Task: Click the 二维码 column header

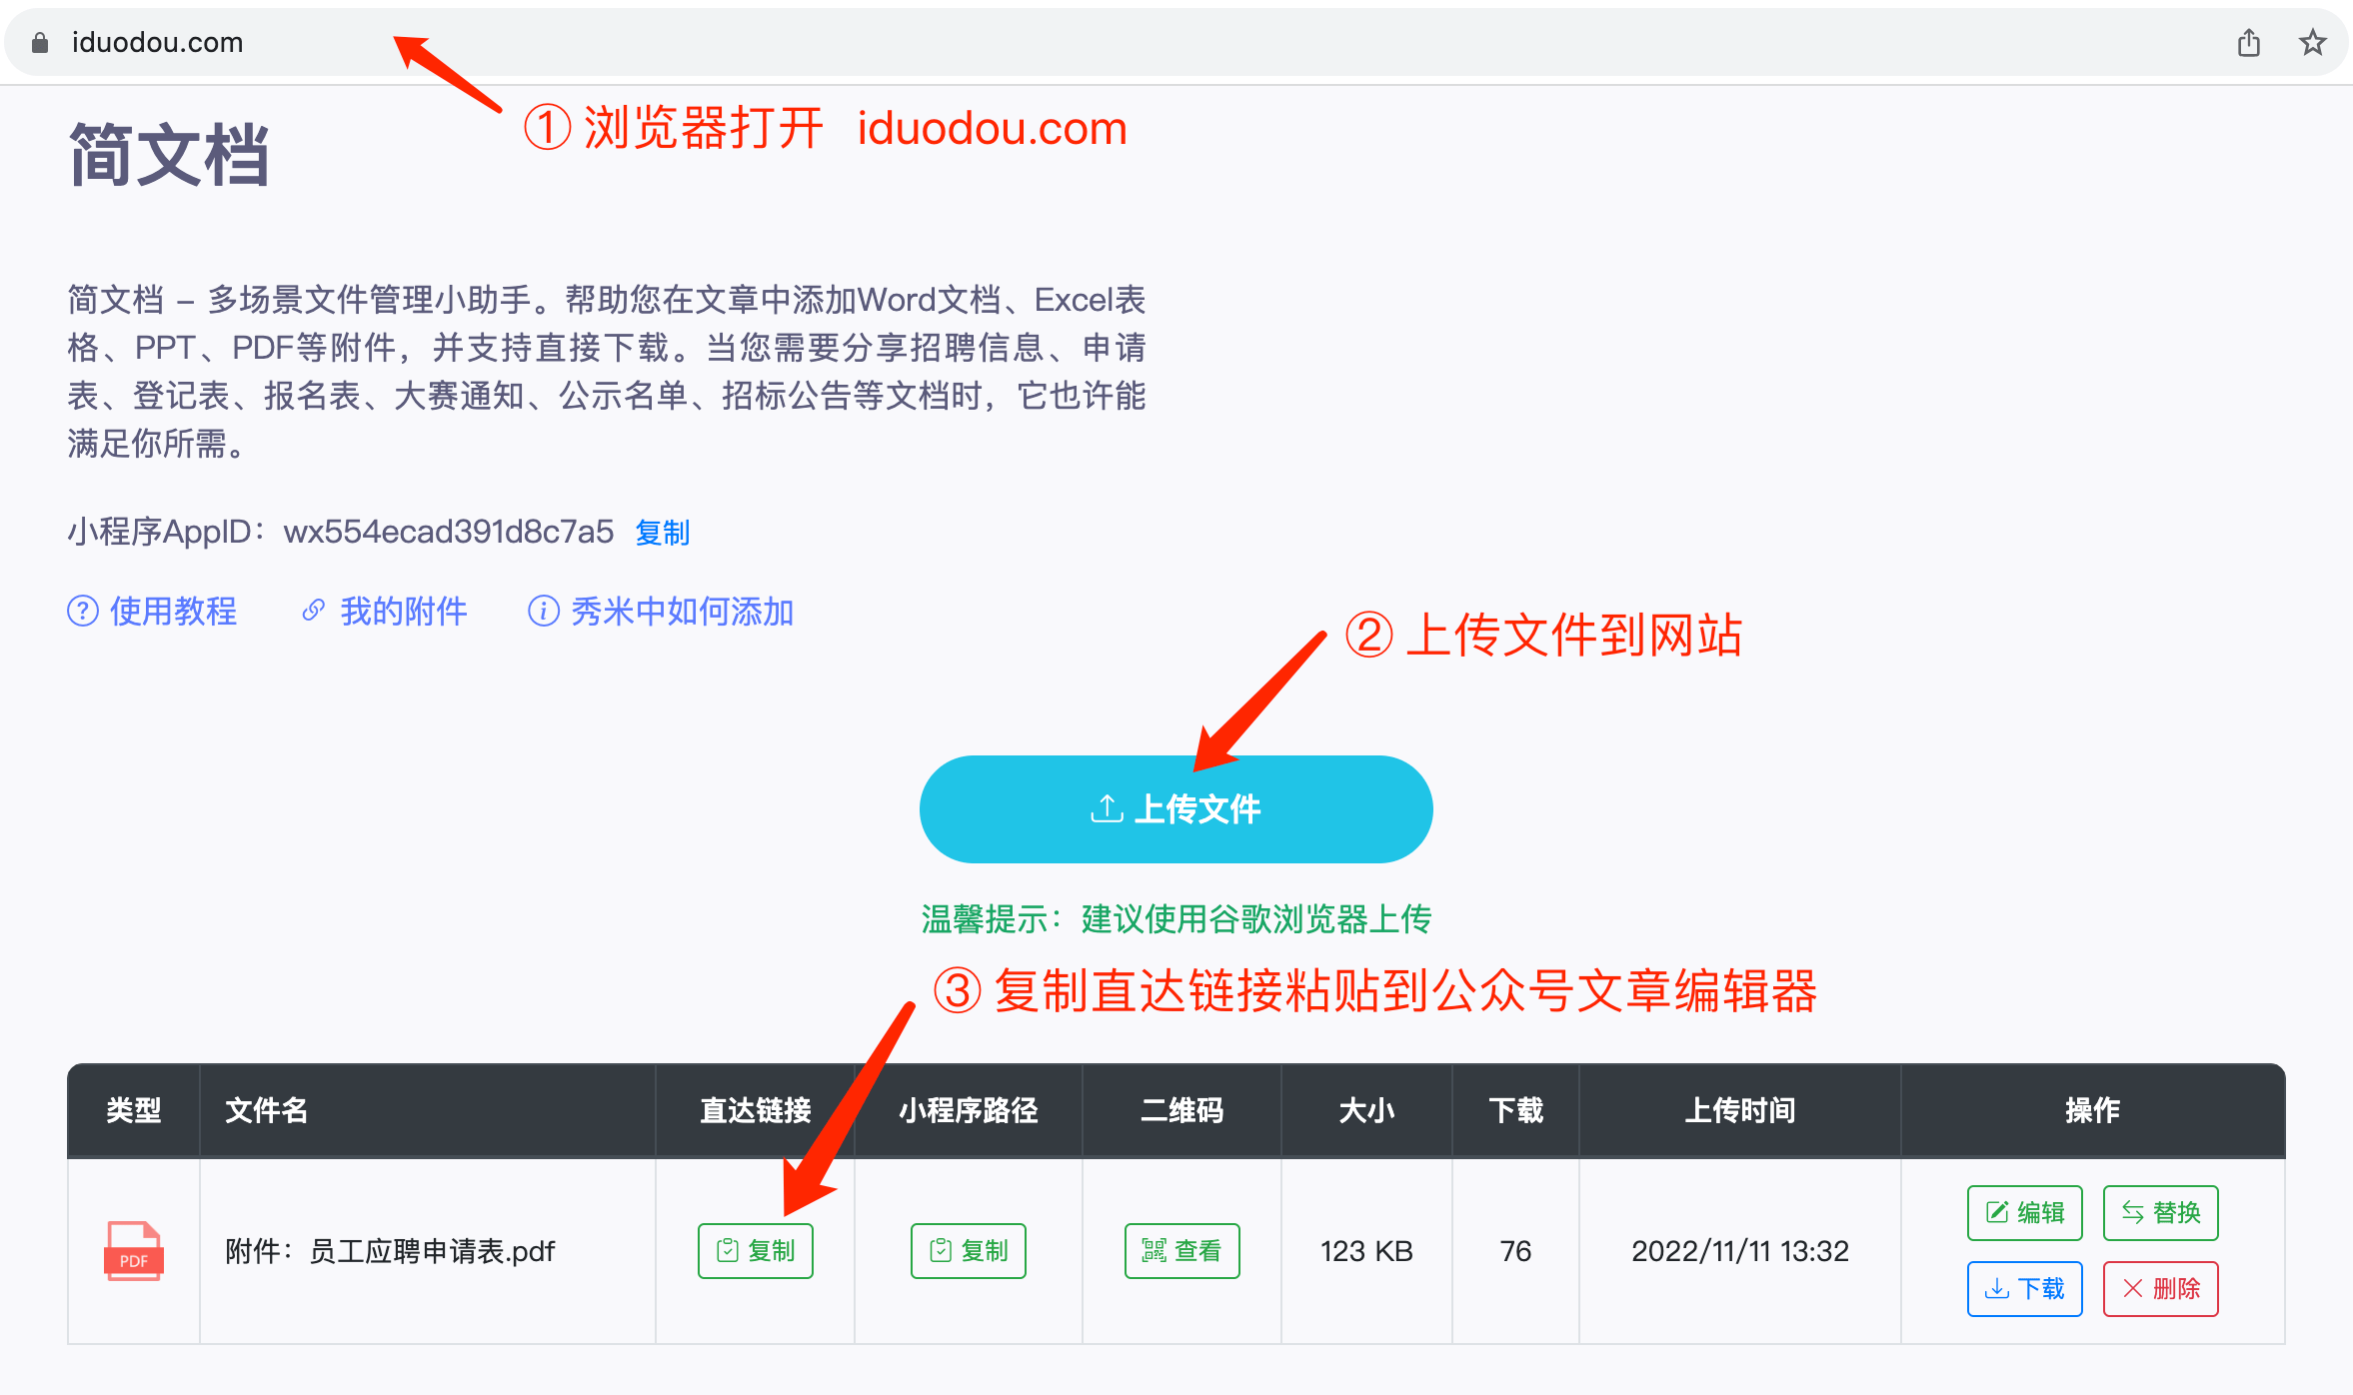Action: coord(1182,1110)
